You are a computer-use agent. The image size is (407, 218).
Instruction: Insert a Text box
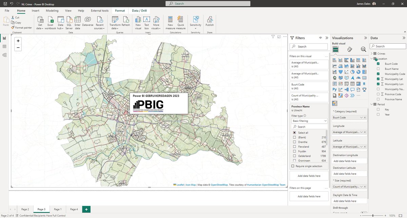[x=147, y=22]
